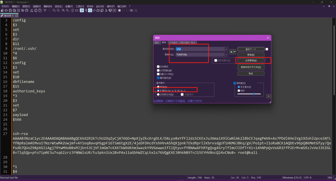The image size is (336, 181).
Task: Click the 取消 button
Action: coord(251,73)
